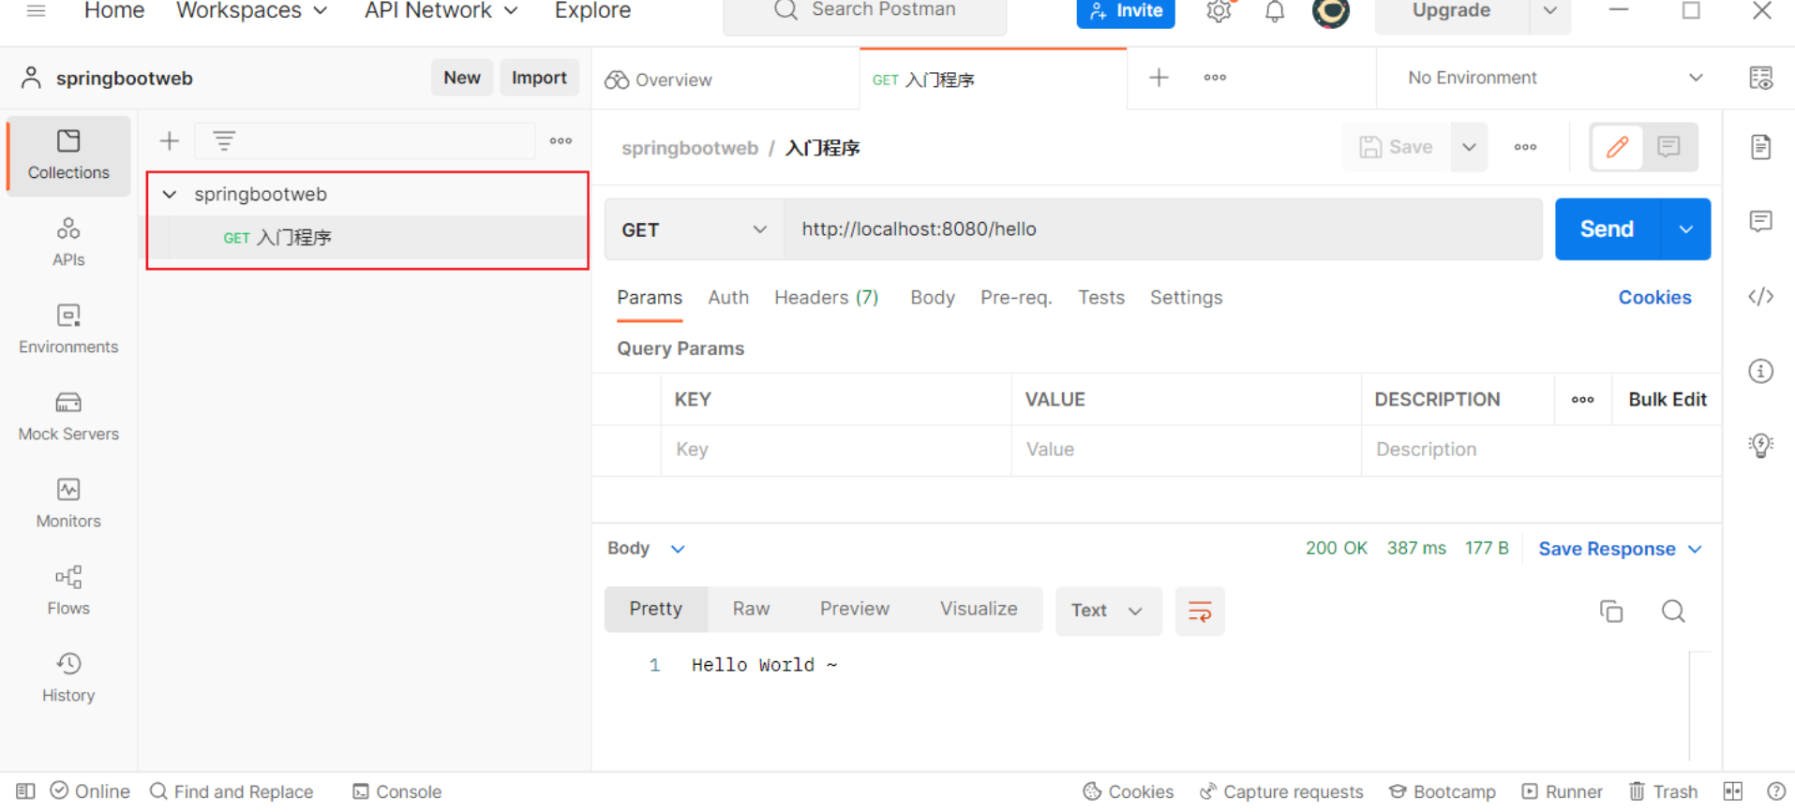This screenshot has height=812, width=1795.
Task: Switch to the Raw response view
Action: [751, 609]
